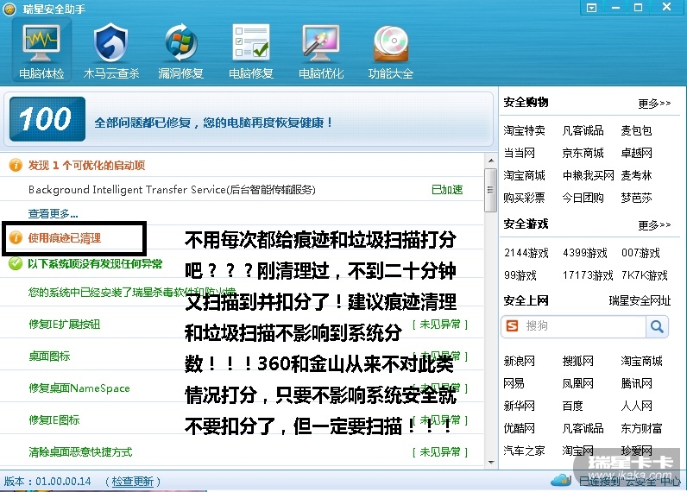Open the 搜狐网 link

pos(578,361)
